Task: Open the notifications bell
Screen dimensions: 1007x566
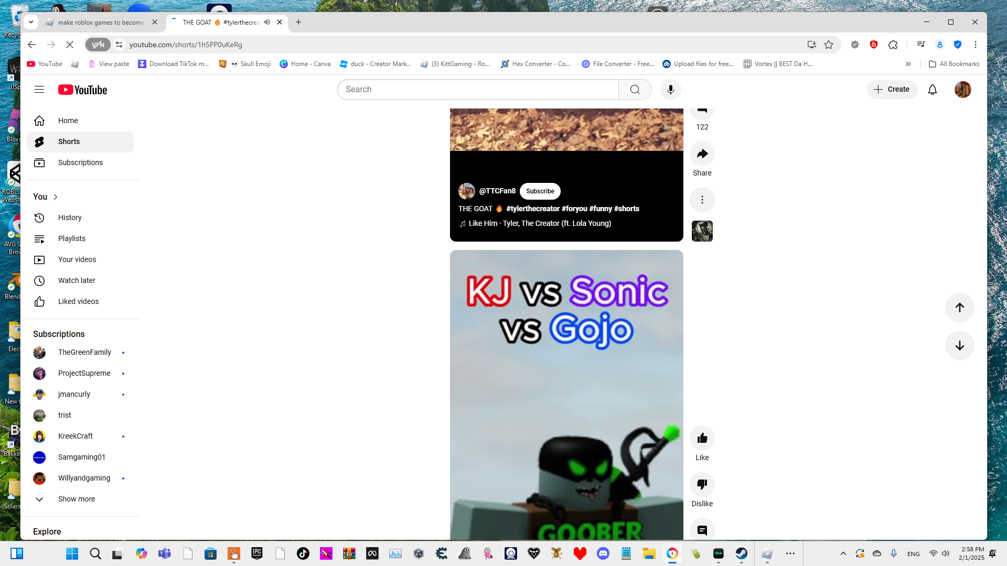Action: [932, 90]
